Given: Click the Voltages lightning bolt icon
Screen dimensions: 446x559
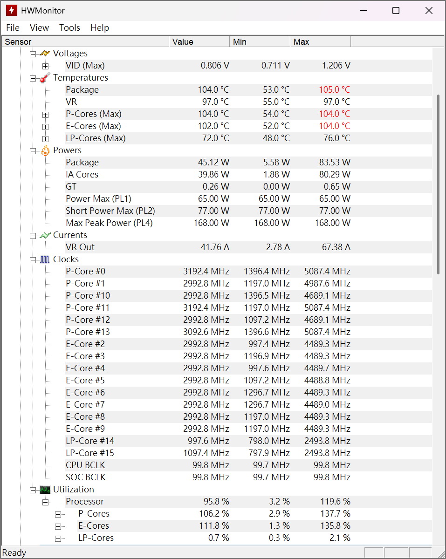Looking at the screenshot, I should 45,54.
